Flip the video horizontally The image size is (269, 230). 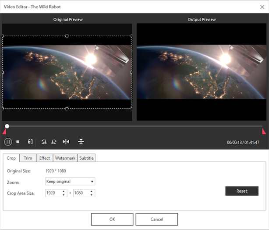(x=66, y=142)
